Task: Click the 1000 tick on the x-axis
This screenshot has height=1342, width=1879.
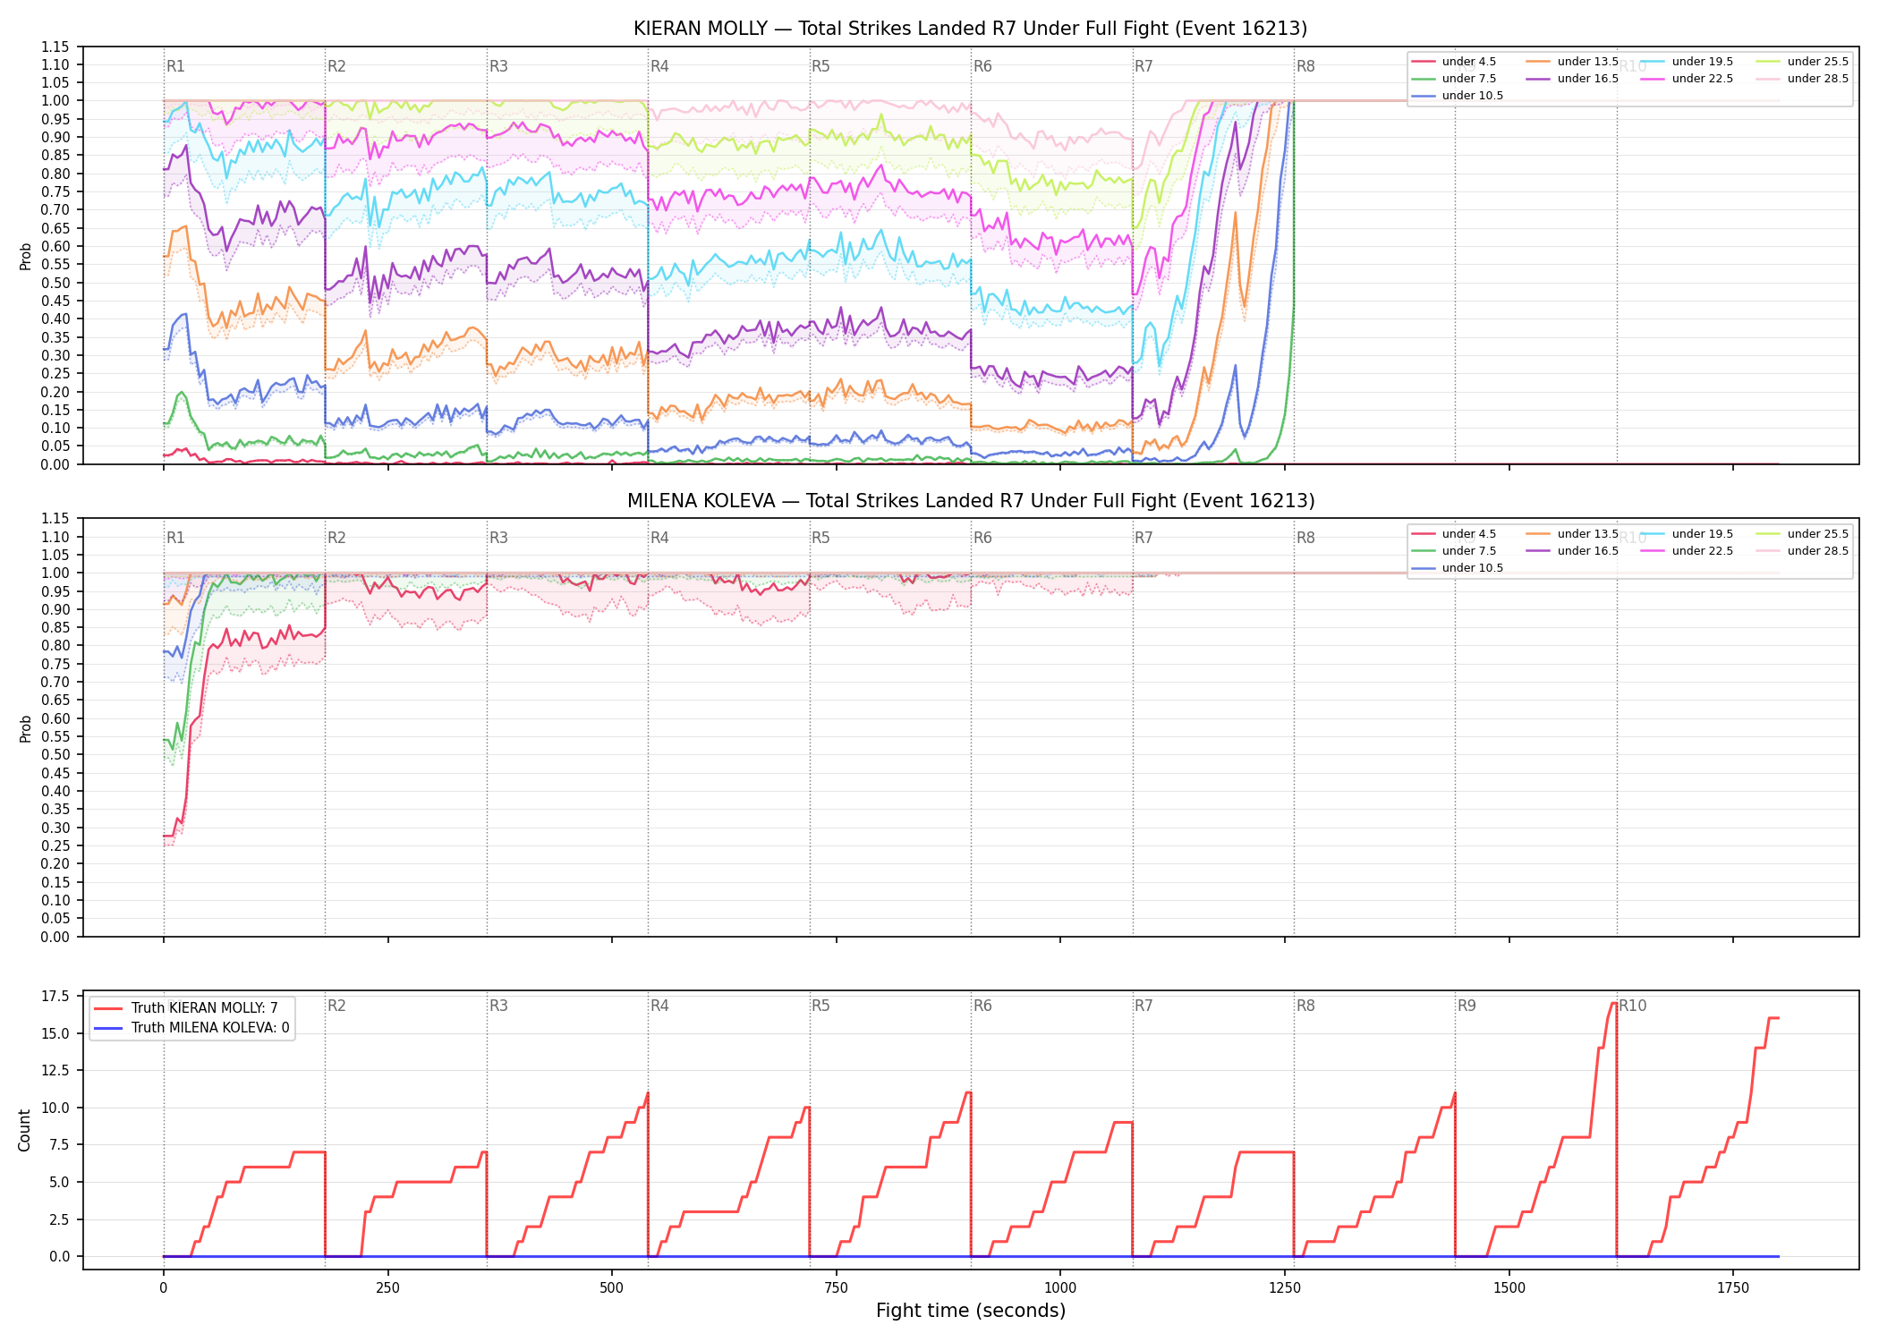Action: tap(1060, 1287)
